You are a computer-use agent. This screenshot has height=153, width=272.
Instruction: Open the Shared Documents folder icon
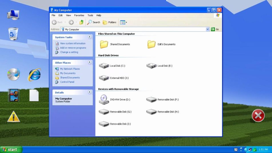[x=104, y=44]
